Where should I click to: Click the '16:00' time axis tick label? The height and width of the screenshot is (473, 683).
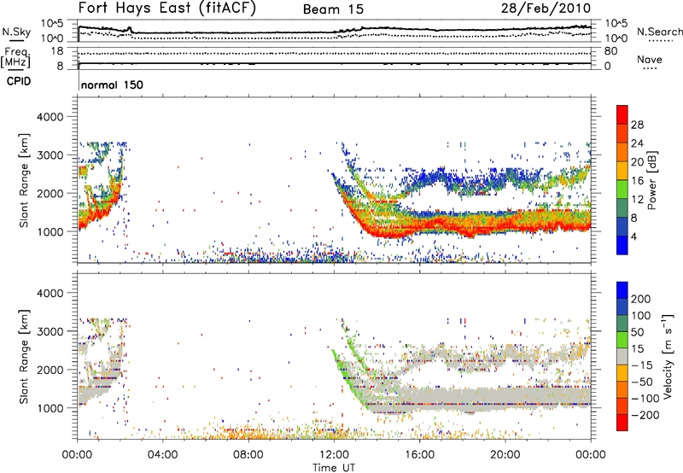click(x=419, y=455)
